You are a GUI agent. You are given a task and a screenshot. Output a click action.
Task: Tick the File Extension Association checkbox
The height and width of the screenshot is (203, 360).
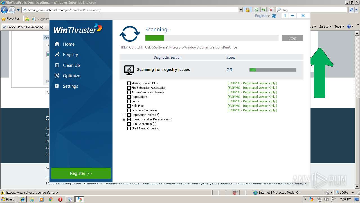coord(129,88)
